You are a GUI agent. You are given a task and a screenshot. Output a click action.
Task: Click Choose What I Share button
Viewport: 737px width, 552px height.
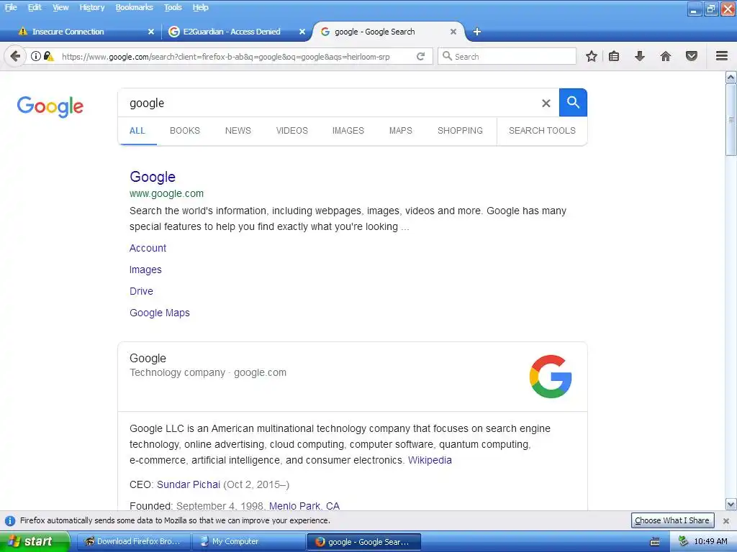[672, 520]
